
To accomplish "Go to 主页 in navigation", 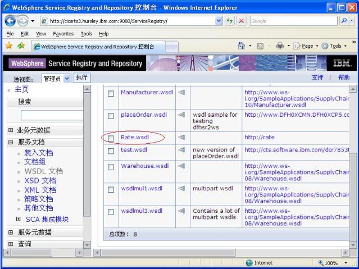I will click(x=21, y=89).
